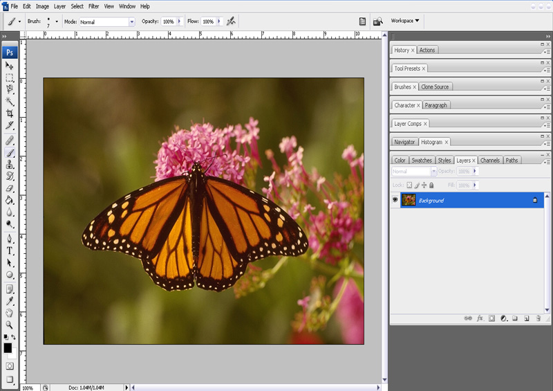Viewport: 553px width, 391px height.
Task: Open the Flow slider arrow
Action: click(218, 21)
